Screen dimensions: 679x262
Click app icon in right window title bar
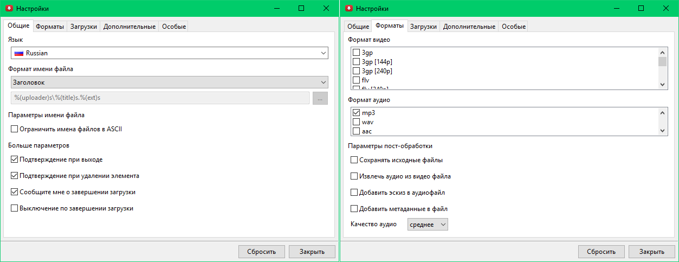click(x=348, y=8)
